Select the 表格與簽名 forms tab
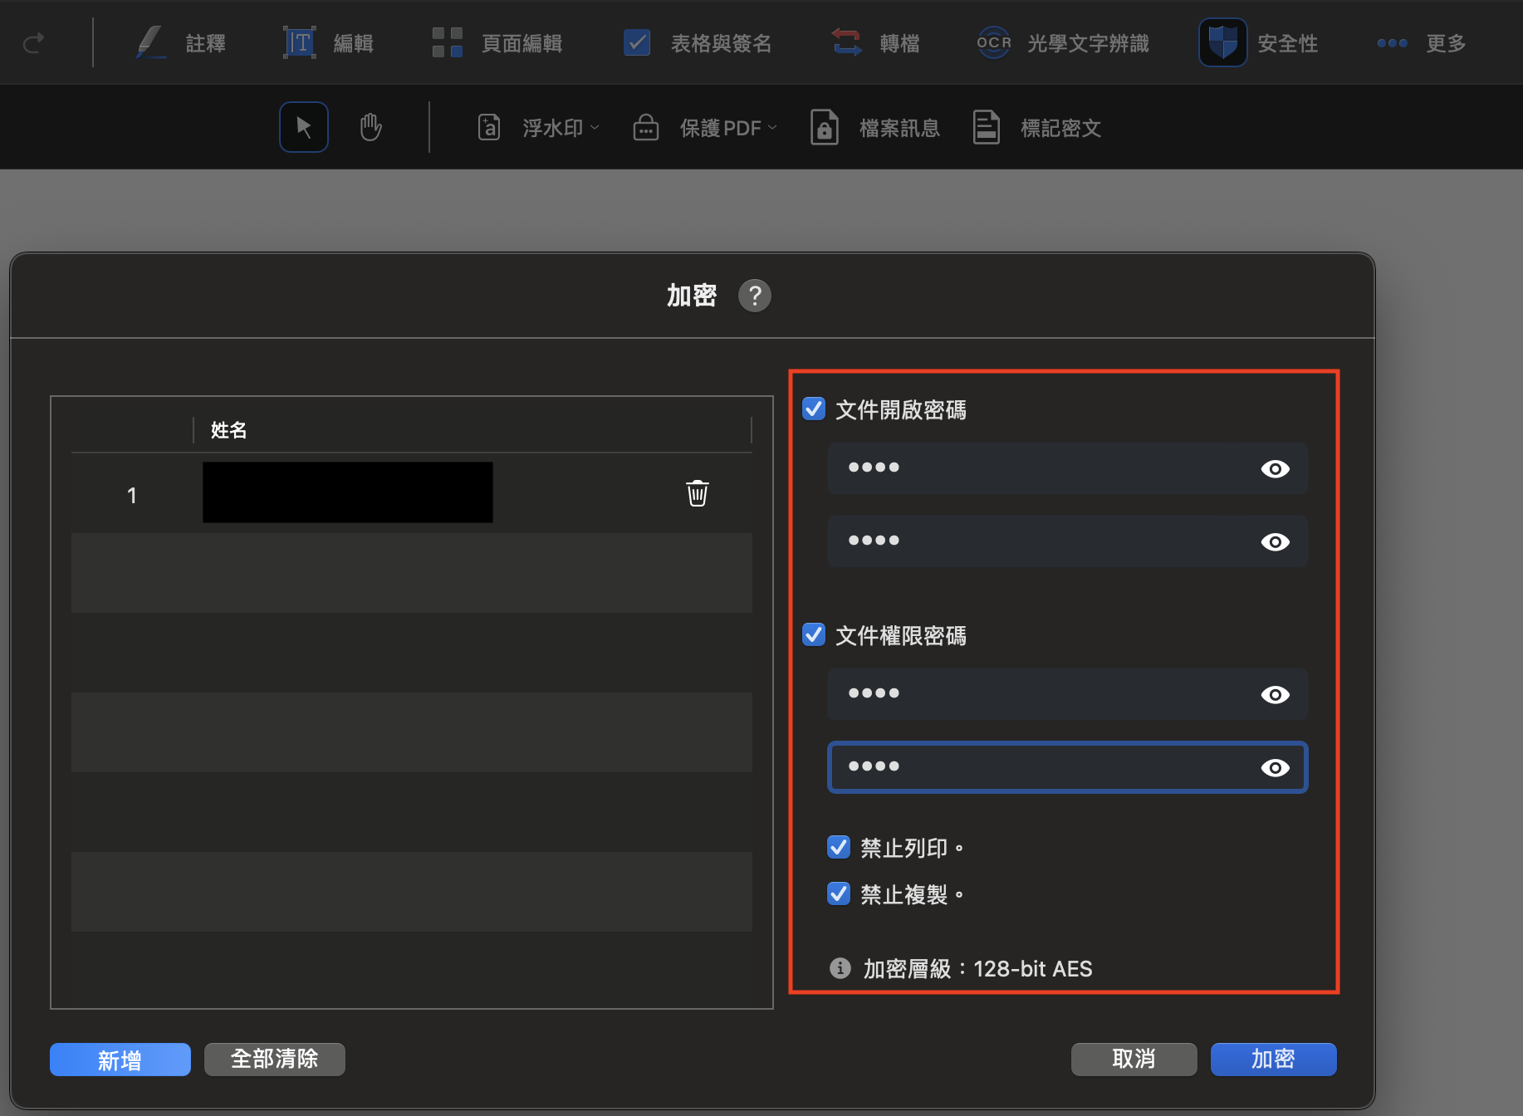Viewport: 1523px width, 1116px height. click(698, 42)
